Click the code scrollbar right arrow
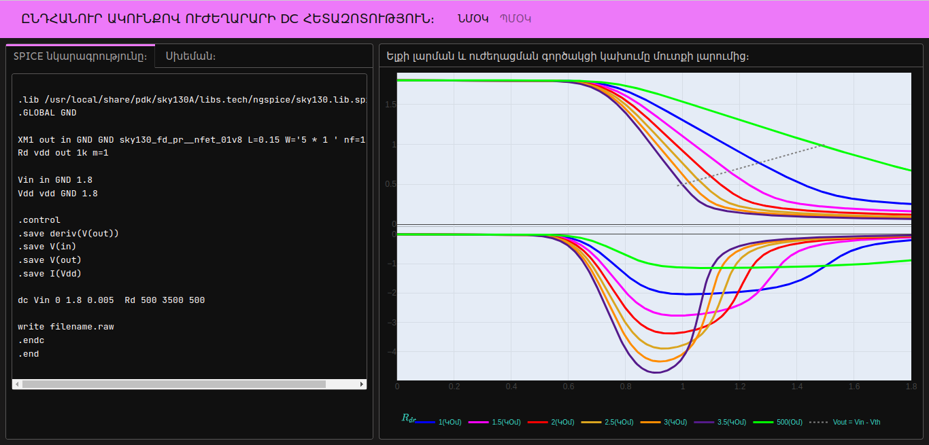This screenshot has width=929, height=445. [361, 385]
